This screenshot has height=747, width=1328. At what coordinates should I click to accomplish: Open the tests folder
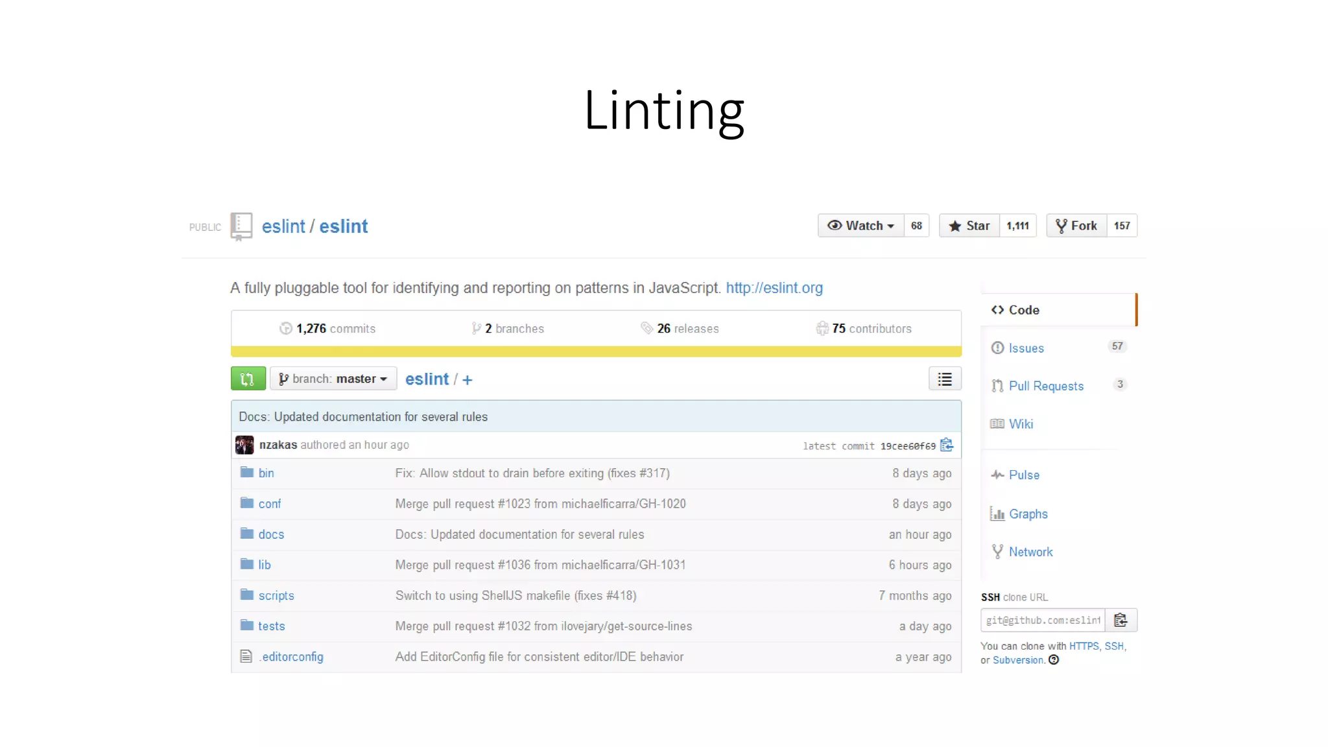click(x=272, y=626)
